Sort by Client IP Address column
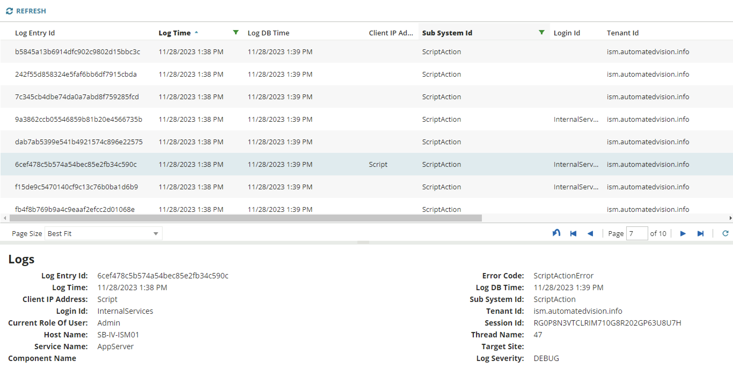This screenshot has width=733, height=376. click(x=391, y=33)
